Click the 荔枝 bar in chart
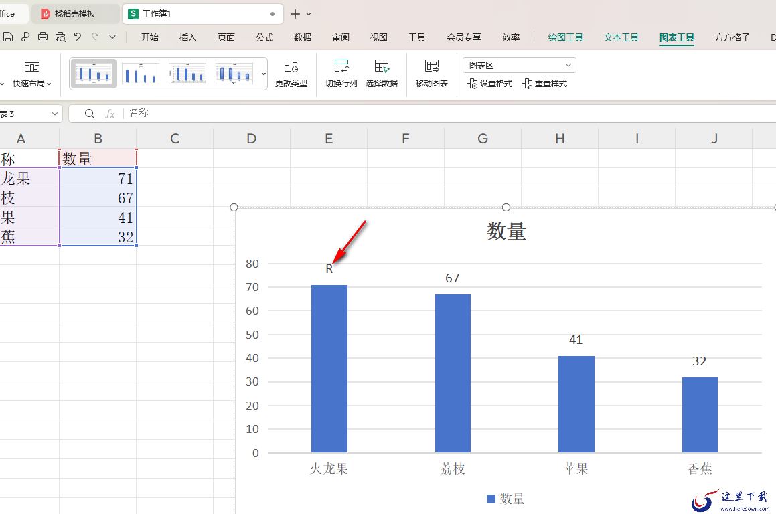 click(453, 373)
